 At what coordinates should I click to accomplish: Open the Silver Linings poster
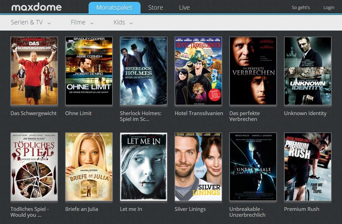coord(198,167)
